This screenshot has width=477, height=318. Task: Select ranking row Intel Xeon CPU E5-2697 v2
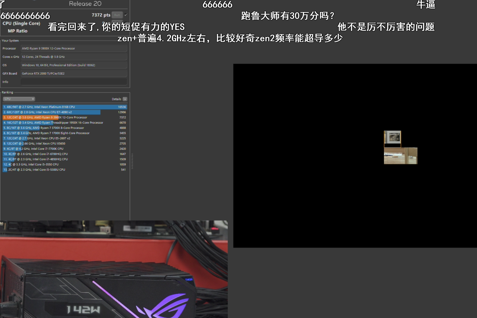coord(65,138)
